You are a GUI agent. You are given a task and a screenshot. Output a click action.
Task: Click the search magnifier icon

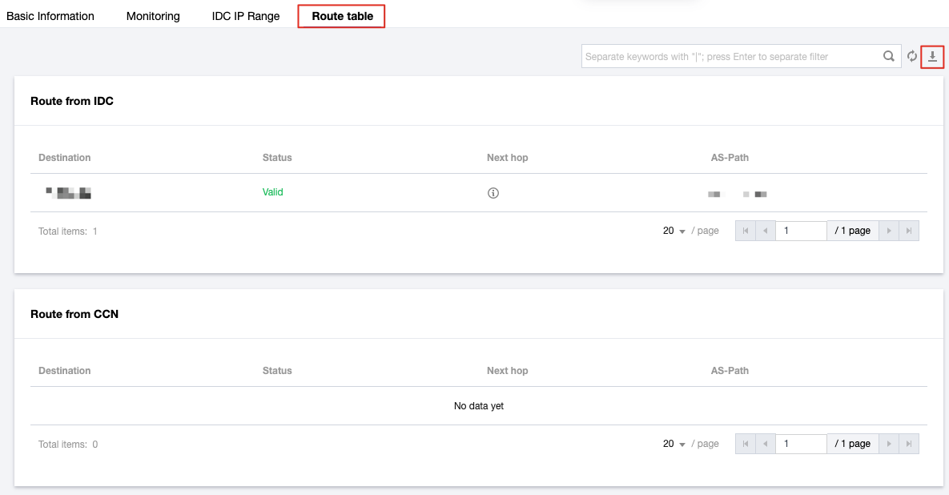[889, 57]
